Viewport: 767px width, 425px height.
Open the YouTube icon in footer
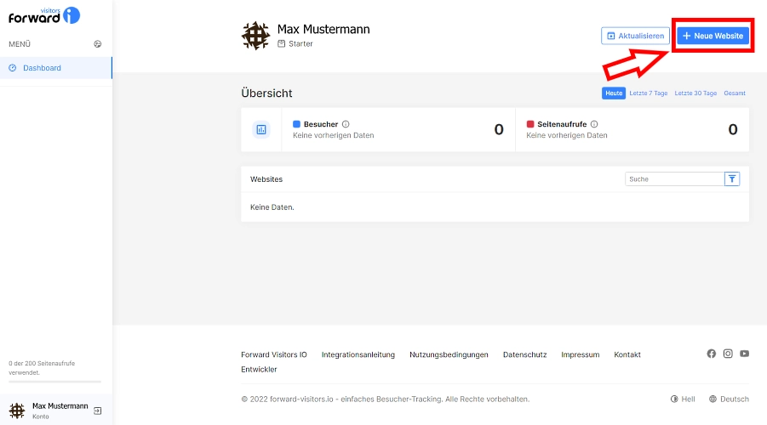click(x=745, y=354)
